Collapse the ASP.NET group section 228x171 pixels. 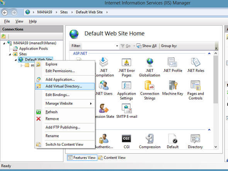click(x=209, y=54)
